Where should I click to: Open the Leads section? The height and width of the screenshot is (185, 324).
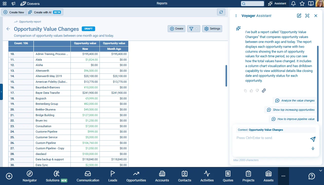[x=113, y=176]
